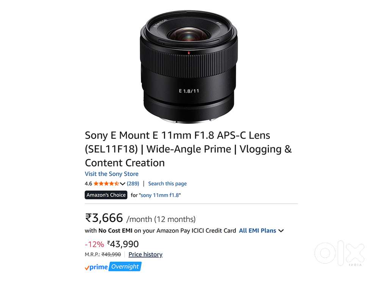Click the blue Overnight delivery badge
Image resolution: width=379 pixels, height=284 pixels.
tap(125, 267)
